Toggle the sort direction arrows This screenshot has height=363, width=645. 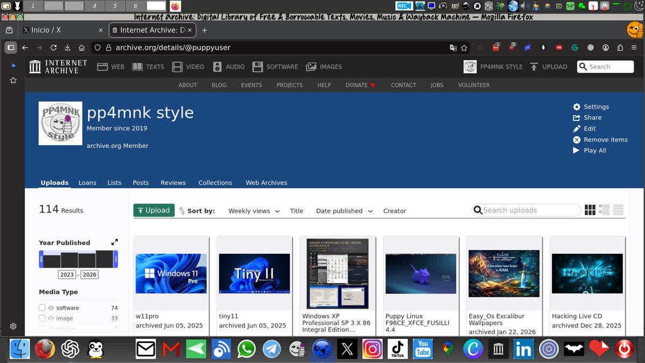(182, 211)
